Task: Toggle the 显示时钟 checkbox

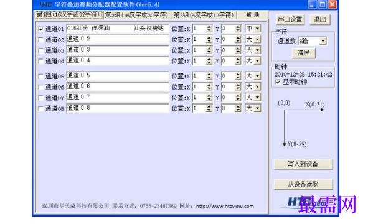Action: [278, 82]
